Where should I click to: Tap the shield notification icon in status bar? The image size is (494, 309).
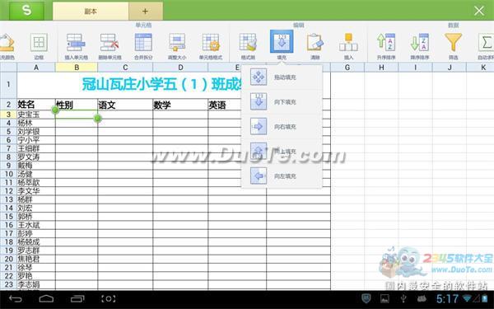pyautogui.click(x=366, y=298)
